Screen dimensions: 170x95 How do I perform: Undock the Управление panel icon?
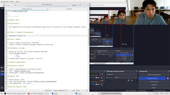[x=169, y=71]
